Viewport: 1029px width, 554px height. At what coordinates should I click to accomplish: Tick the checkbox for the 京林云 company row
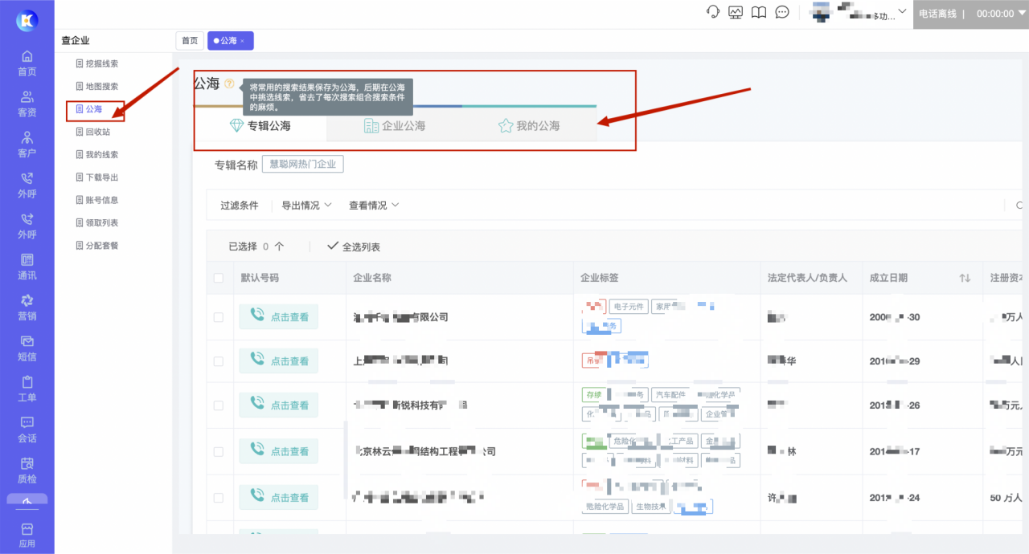(219, 451)
